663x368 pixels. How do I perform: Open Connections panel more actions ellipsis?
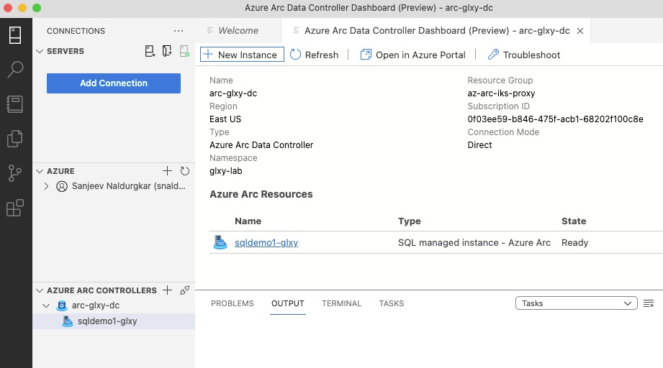click(x=179, y=31)
